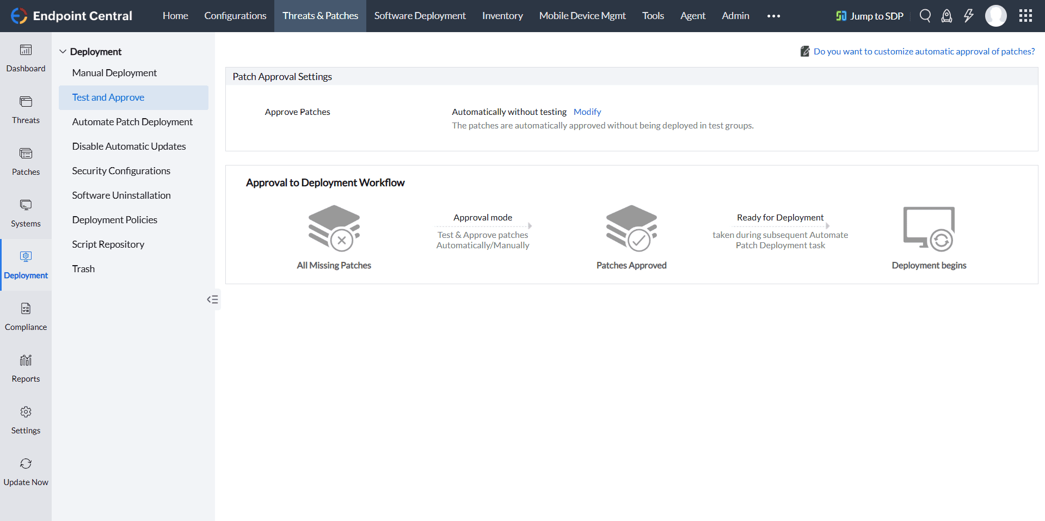Image resolution: width=1045 pixels, height=521 pixels.
Task: Click the Endpoint Central logo
Action: click(x=71, y=16)
